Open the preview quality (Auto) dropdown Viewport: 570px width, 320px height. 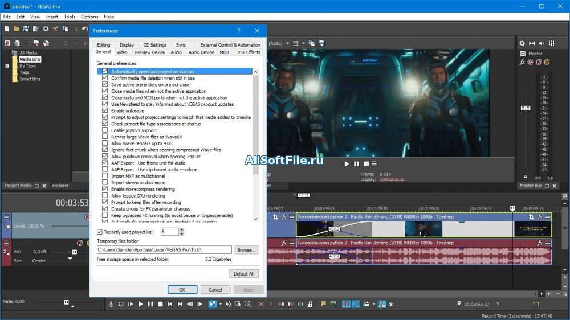[287, 43]
